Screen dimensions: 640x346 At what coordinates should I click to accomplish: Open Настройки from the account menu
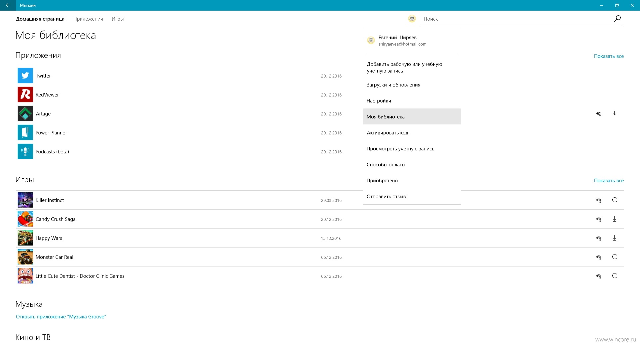click(412, 101)
